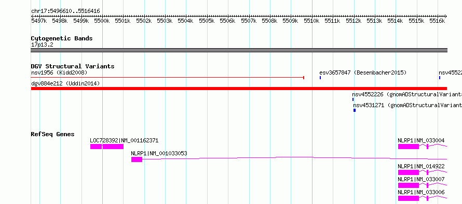This screenshot has height=204, width=462.
Task: Click the 17p13.2 band label
Action: click(42, 45)
